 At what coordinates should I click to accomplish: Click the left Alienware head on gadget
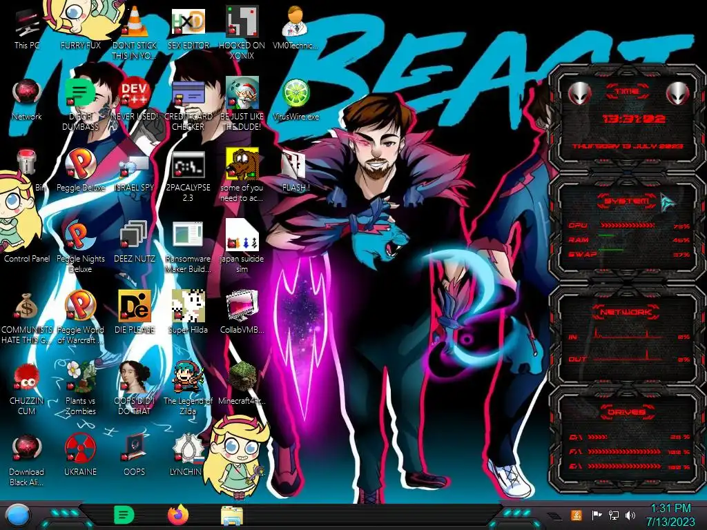pyautogui.click(x=579, y=93)
